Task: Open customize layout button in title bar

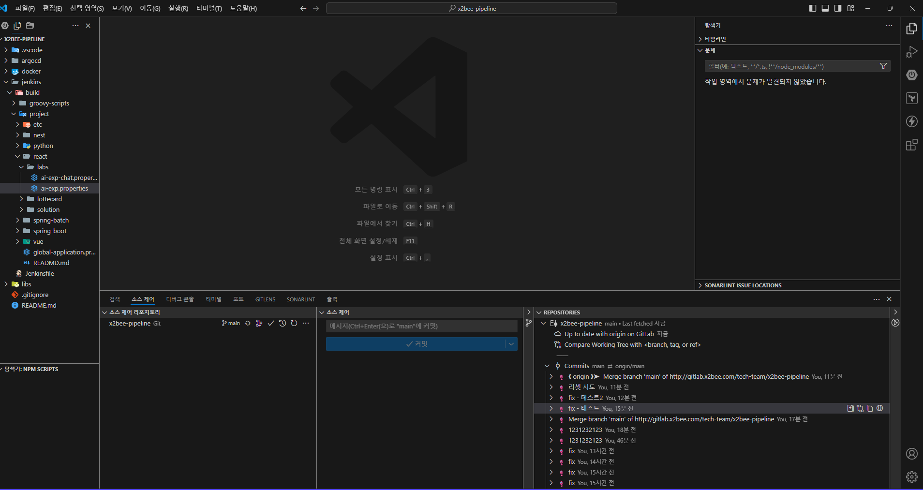Action: [x=851, y=8]
